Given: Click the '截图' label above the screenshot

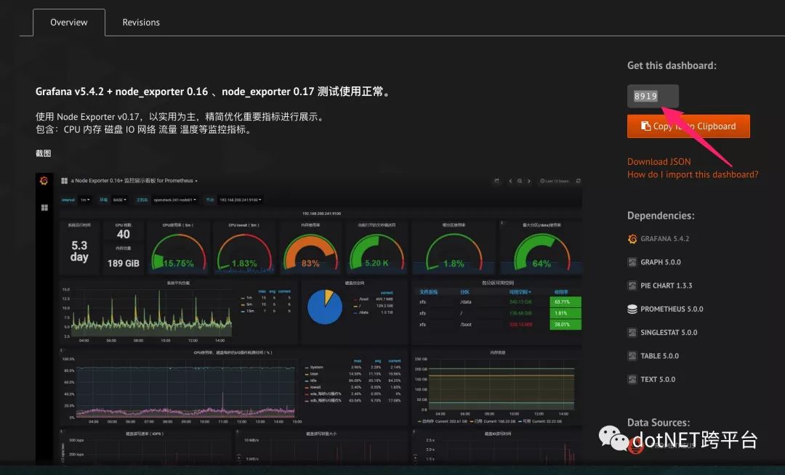Looking at the screenshot, I should tap(43, 153).
